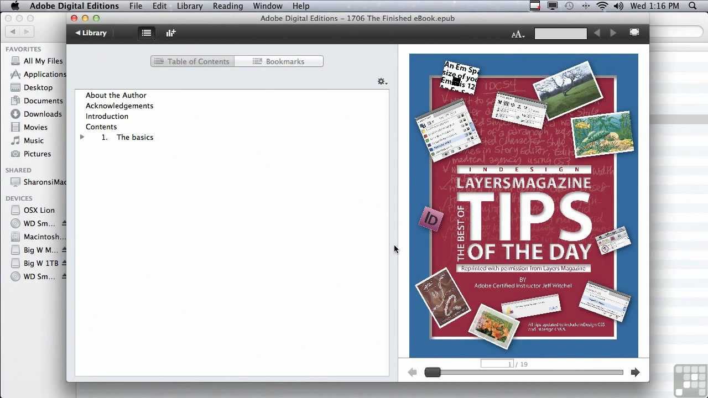Switch to Bookmarks tab
The width and height of the screenshot is (708, 398).
(x=279, y=61)
